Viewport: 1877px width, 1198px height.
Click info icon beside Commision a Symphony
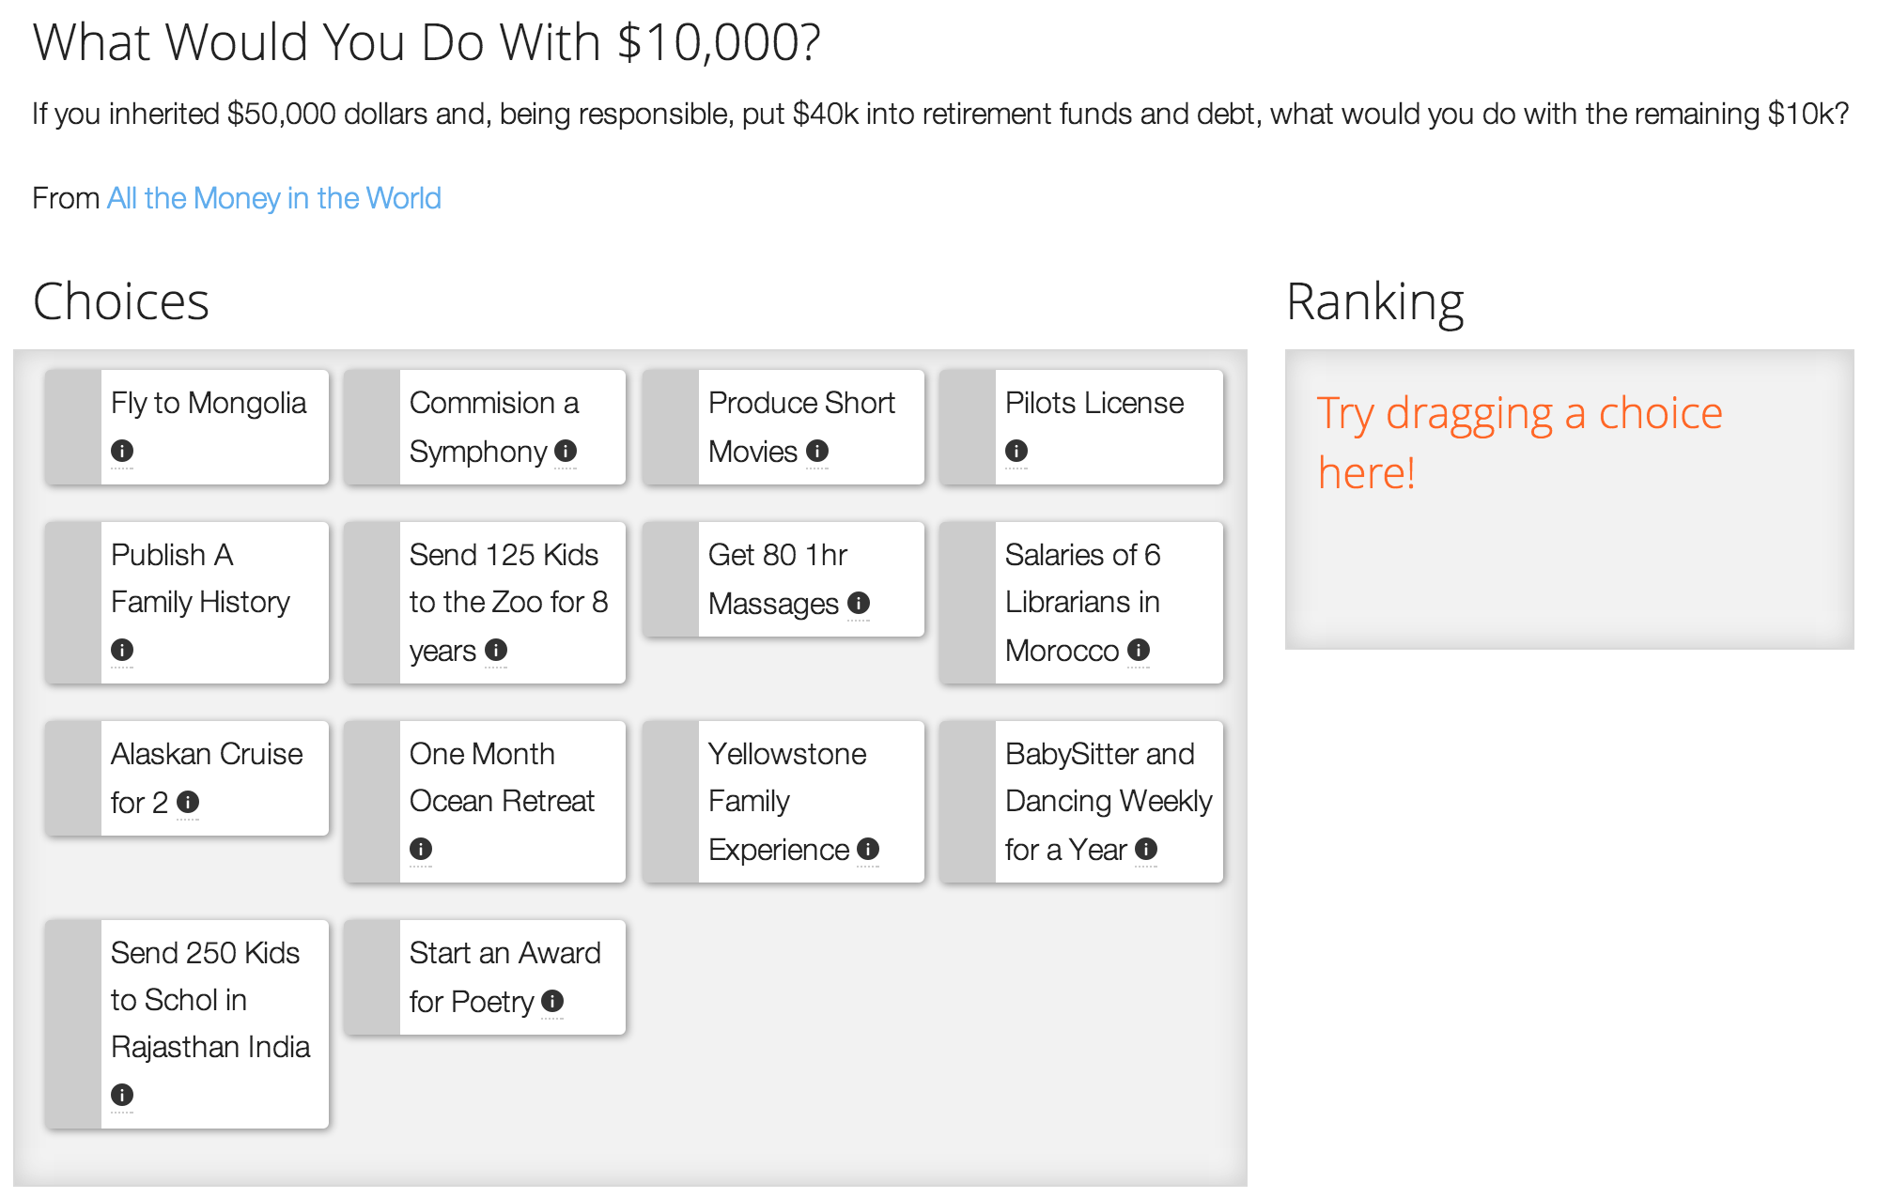tap(566, 451)
